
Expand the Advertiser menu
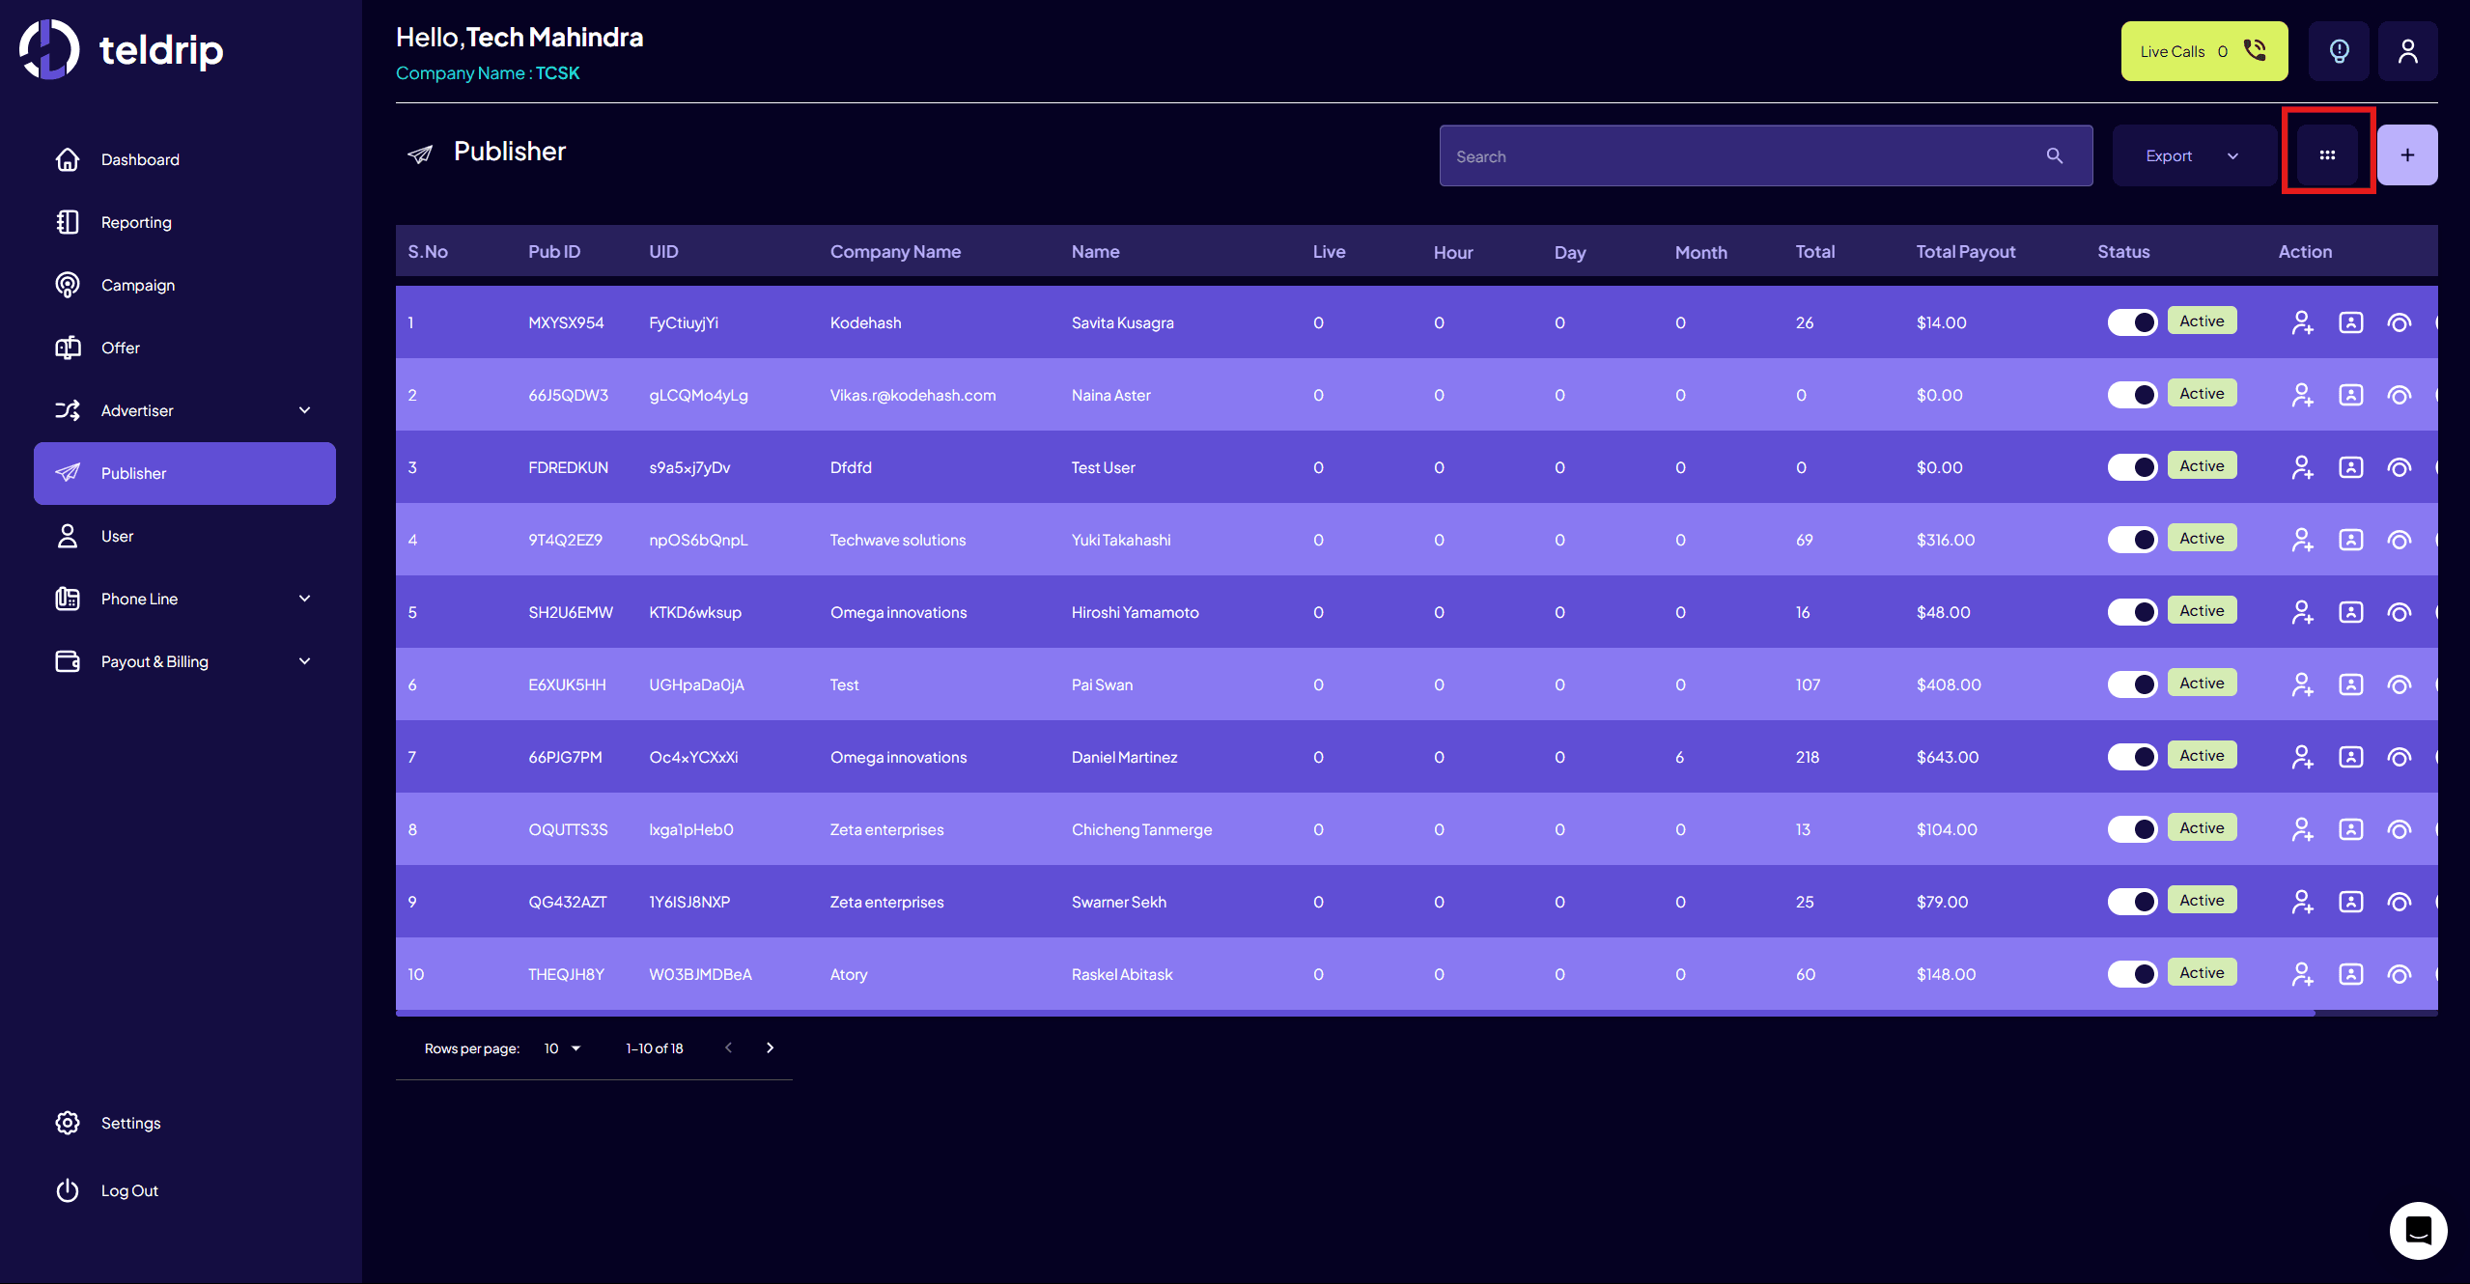coord(302,410)
